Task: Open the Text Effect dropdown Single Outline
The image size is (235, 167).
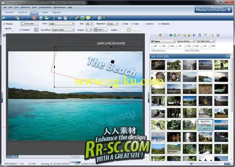Action: point(63,30)
